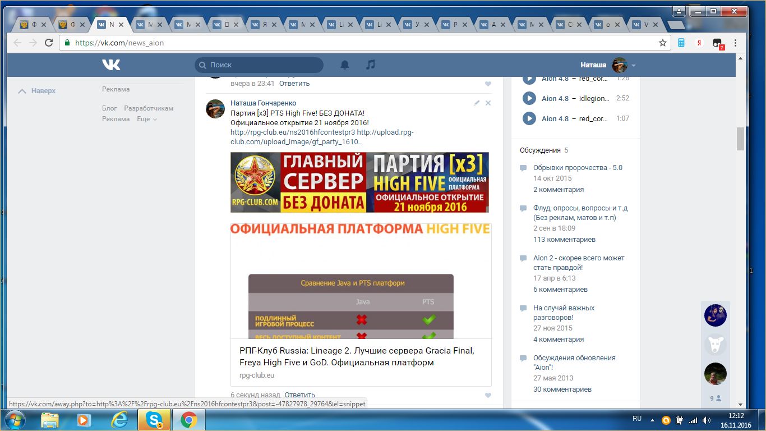Open Skype from the taskbar
Screen dimensions: 766x431
point(154,420)
